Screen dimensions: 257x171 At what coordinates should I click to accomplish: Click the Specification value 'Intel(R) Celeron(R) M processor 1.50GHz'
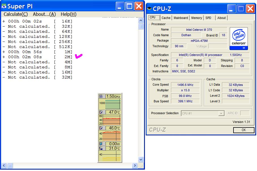click(x=210, y=55)
